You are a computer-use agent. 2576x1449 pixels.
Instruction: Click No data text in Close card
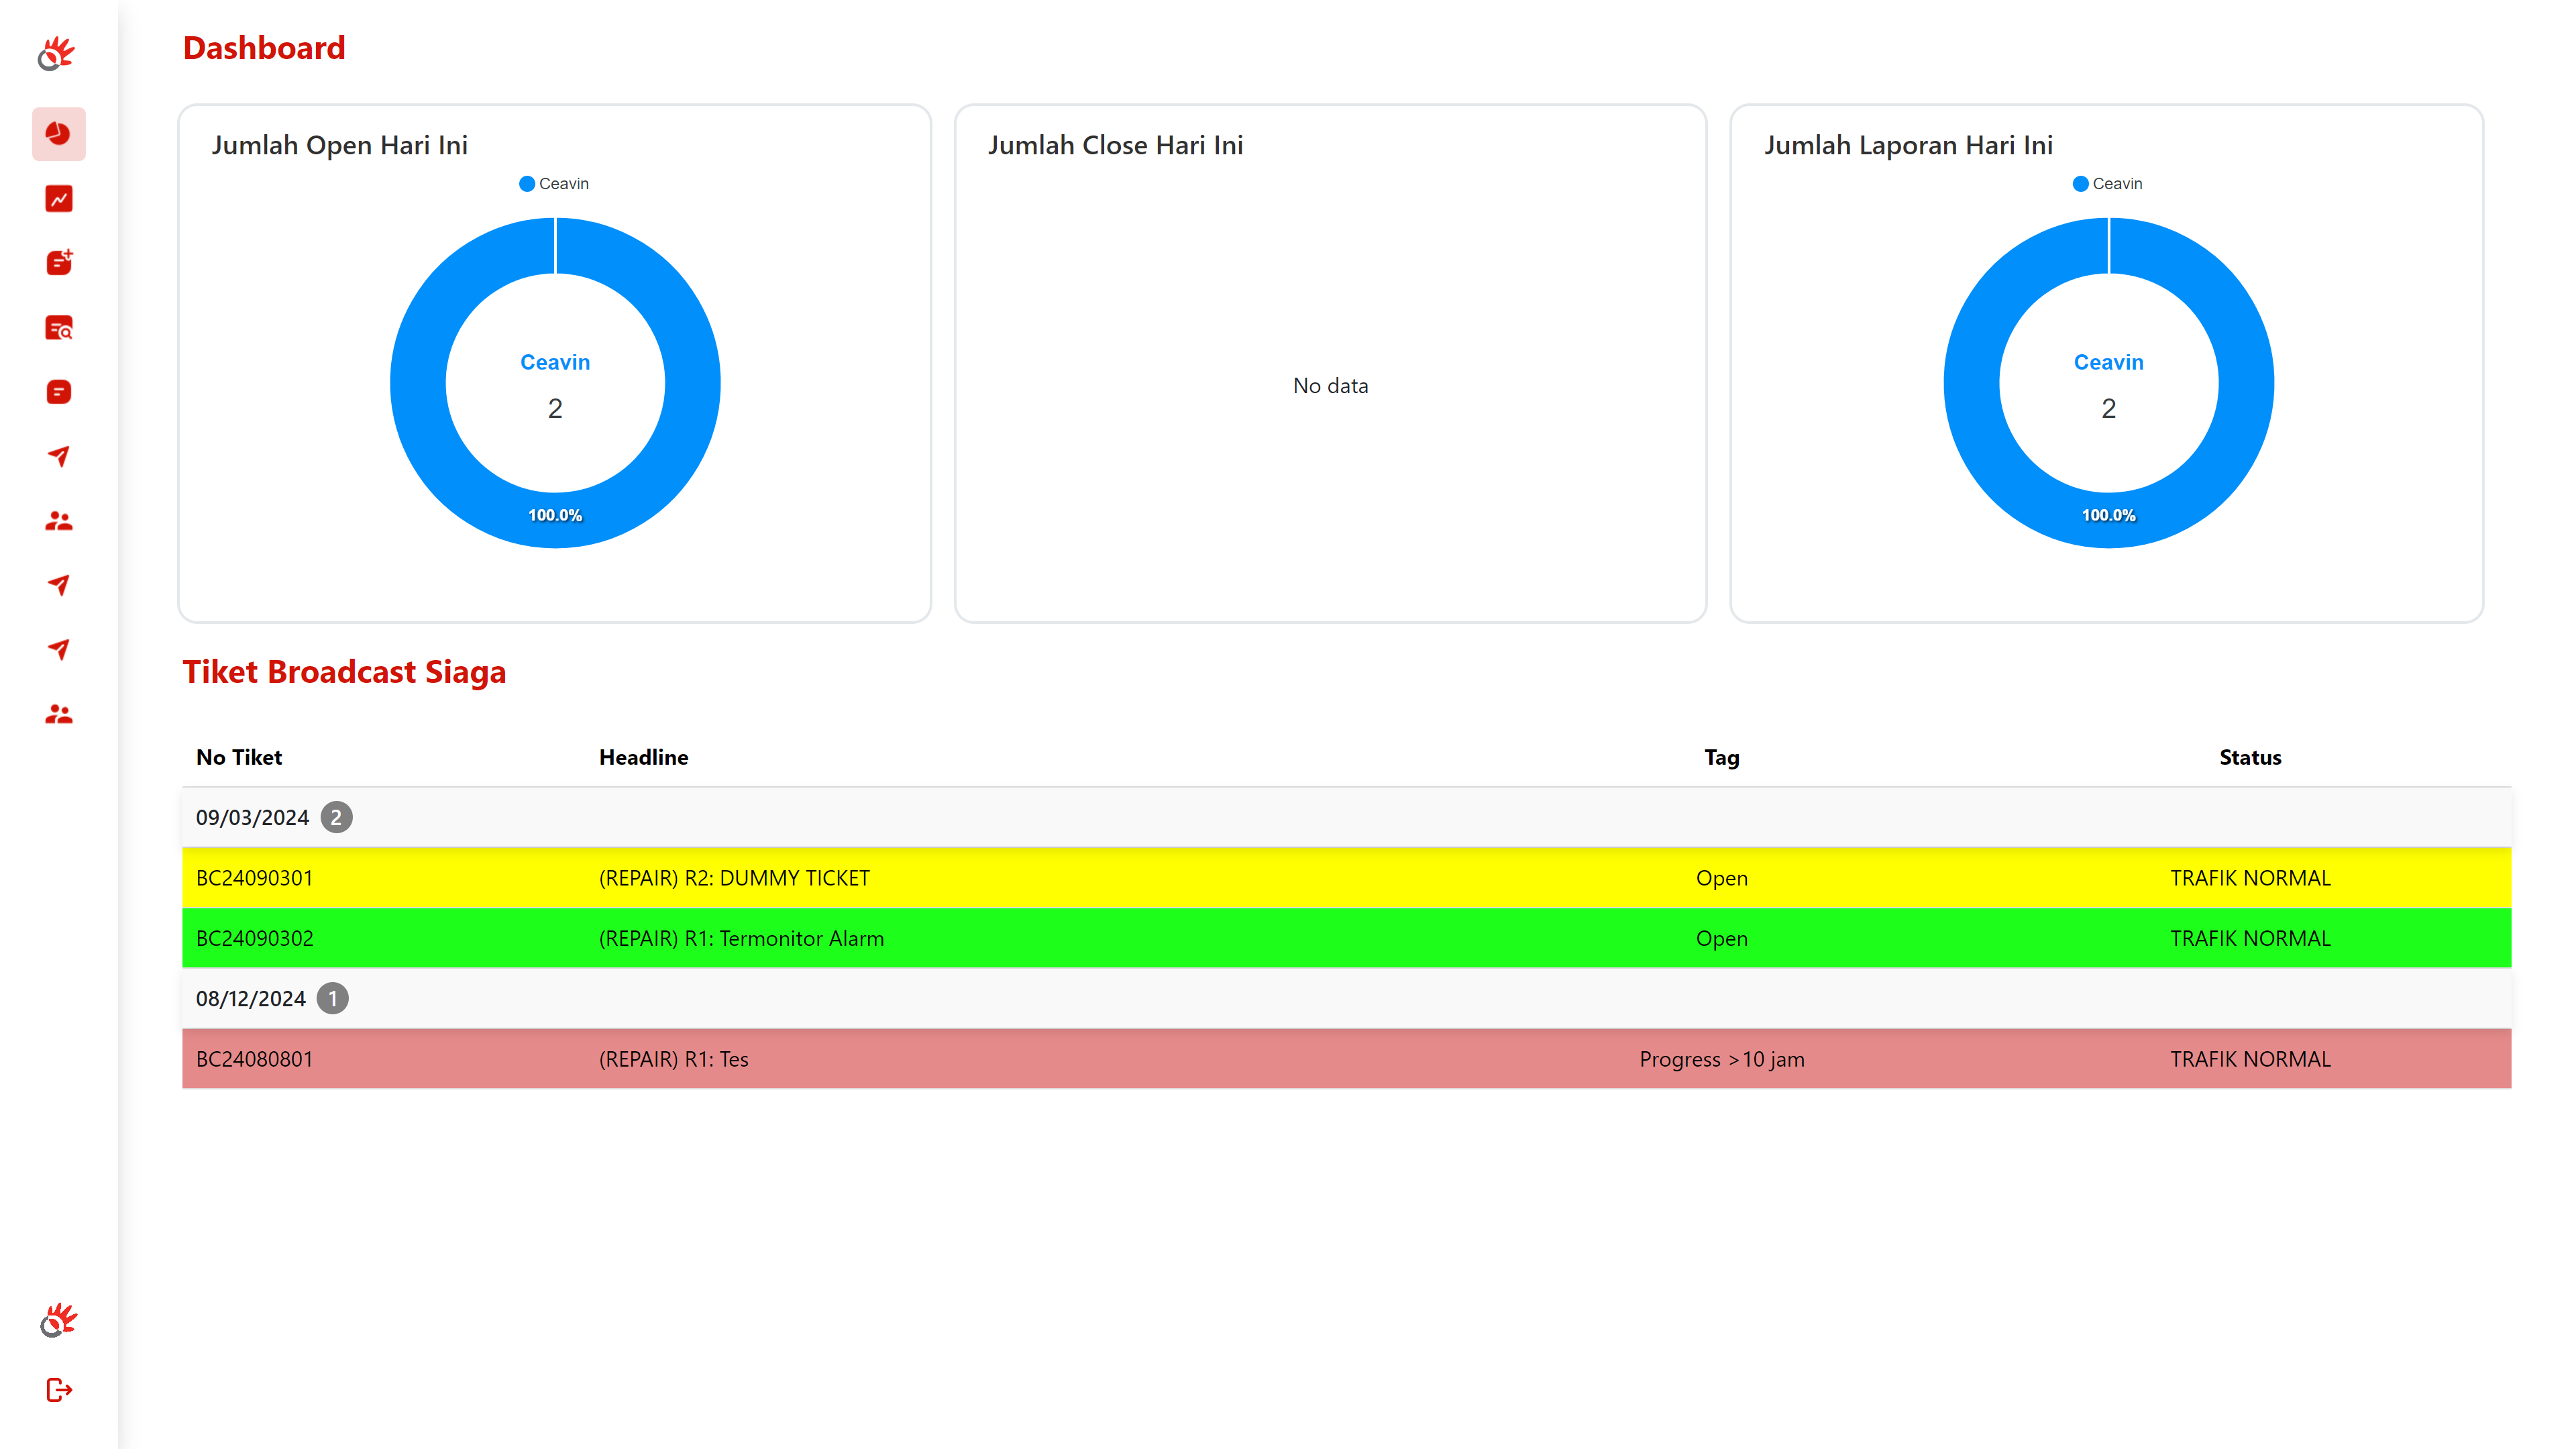[1330, 386]
